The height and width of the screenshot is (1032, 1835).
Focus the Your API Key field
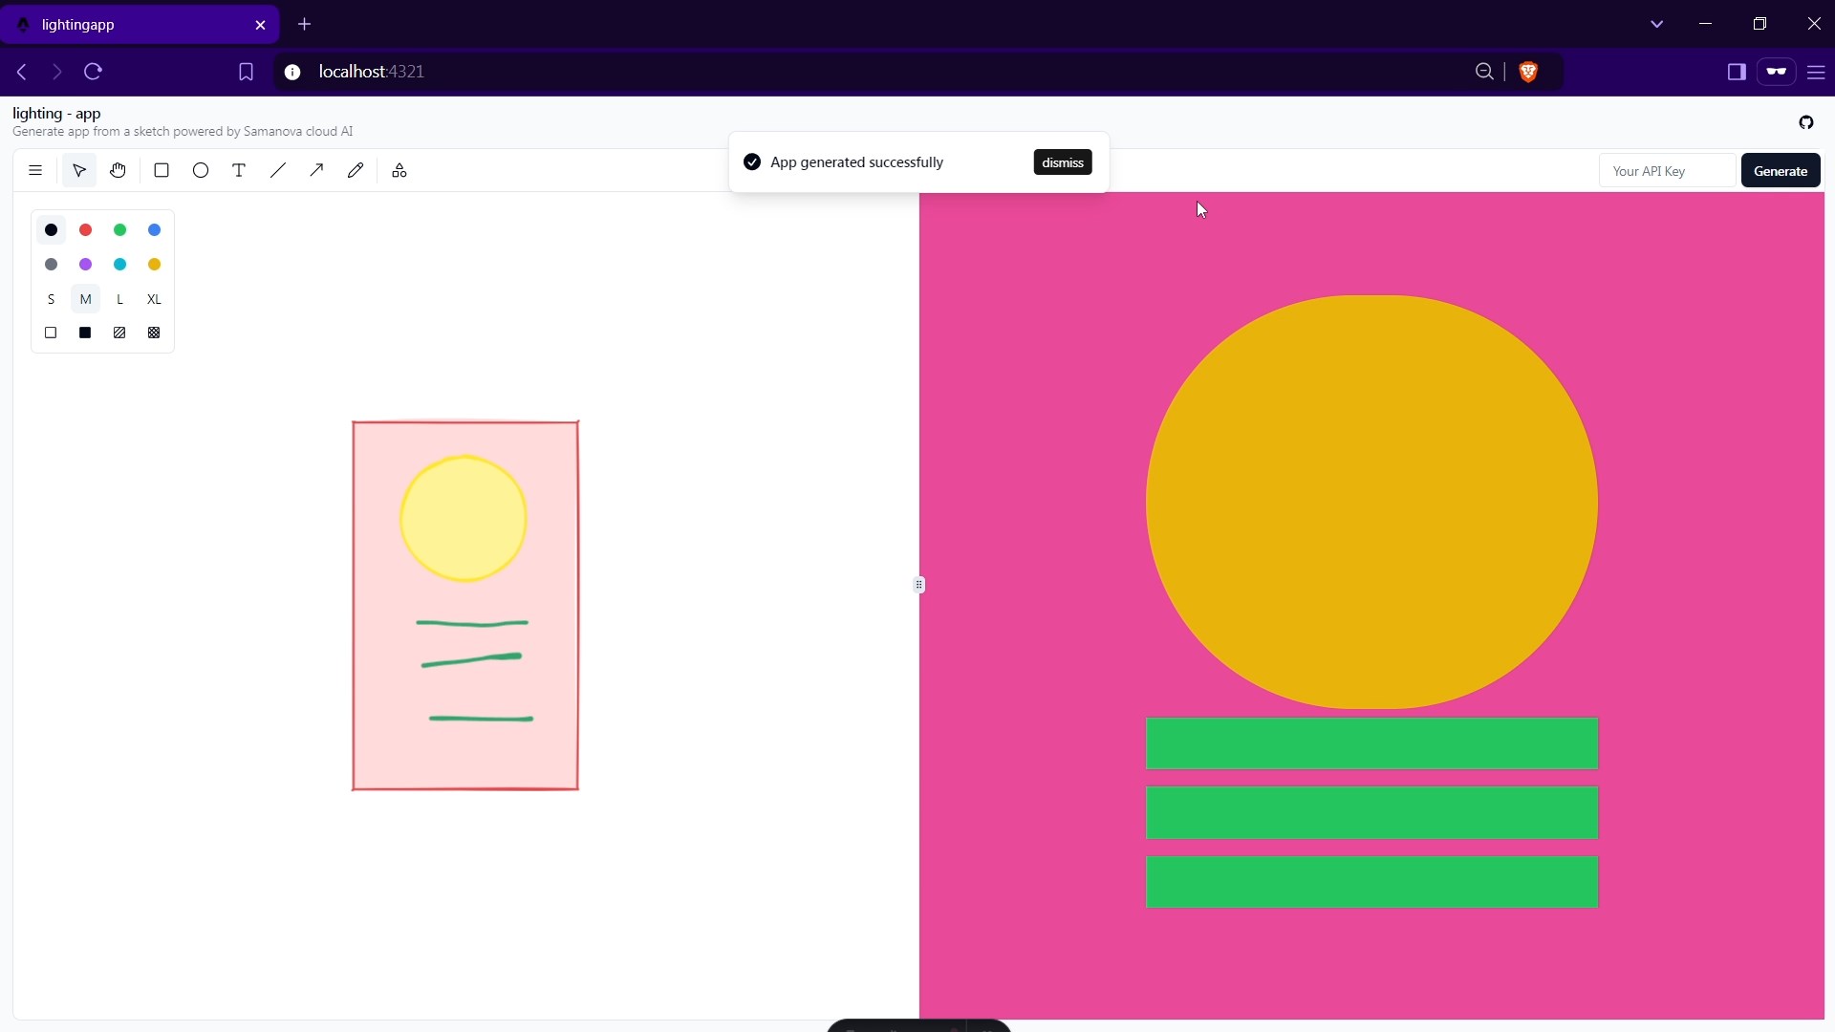1667,171
